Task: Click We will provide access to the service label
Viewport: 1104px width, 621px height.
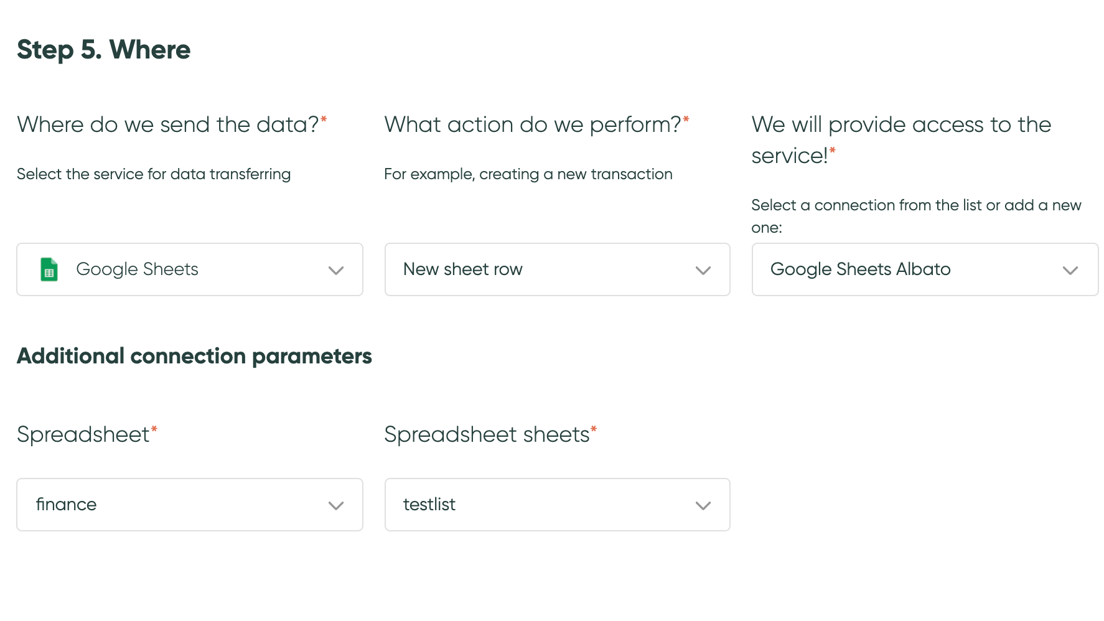Action: [901, 140]
